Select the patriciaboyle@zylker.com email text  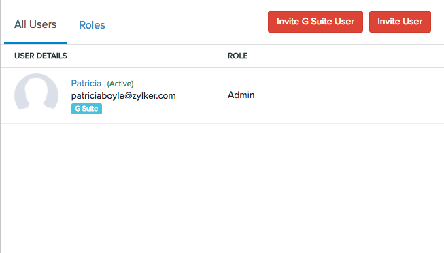coord(124,96)
